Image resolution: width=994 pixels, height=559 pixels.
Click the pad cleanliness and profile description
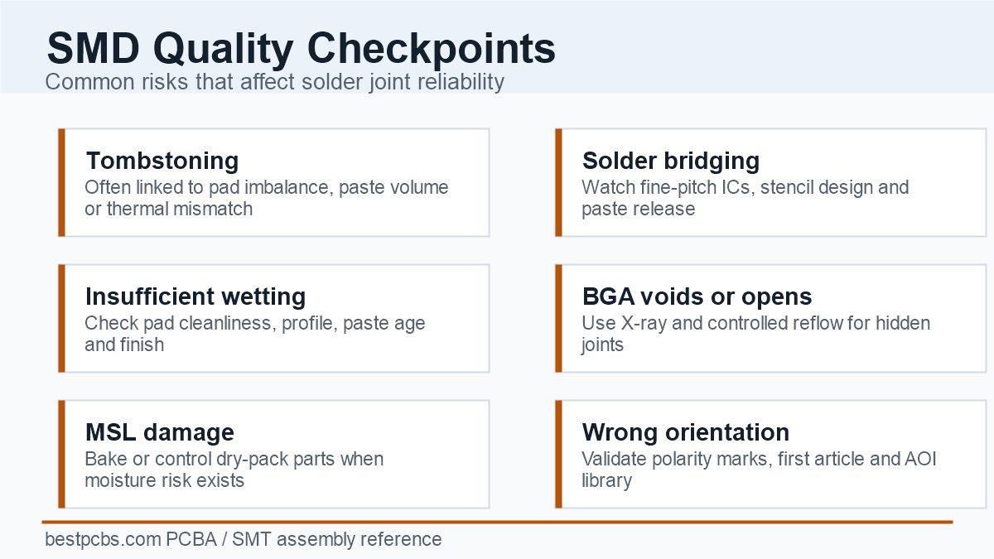[x=255, y=334]
